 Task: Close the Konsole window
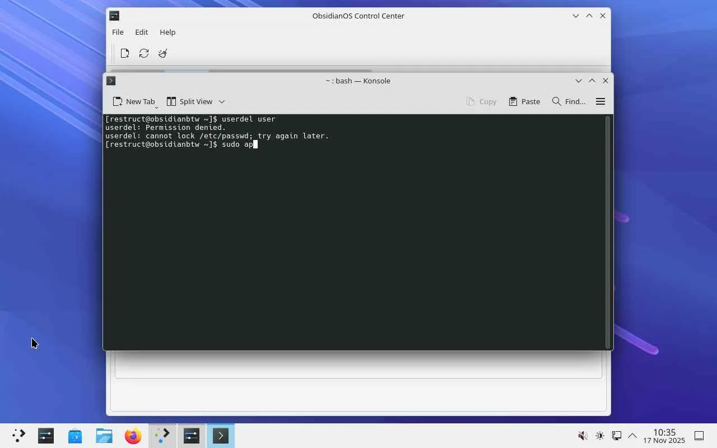click(606, 81)
